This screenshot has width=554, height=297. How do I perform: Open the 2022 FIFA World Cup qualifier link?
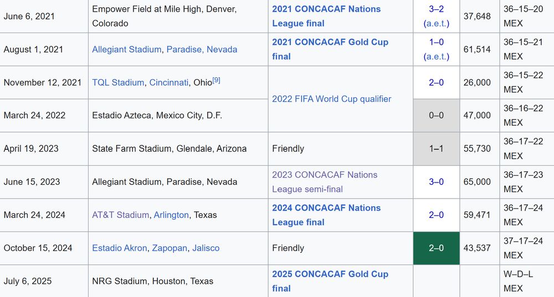[331, 99]
